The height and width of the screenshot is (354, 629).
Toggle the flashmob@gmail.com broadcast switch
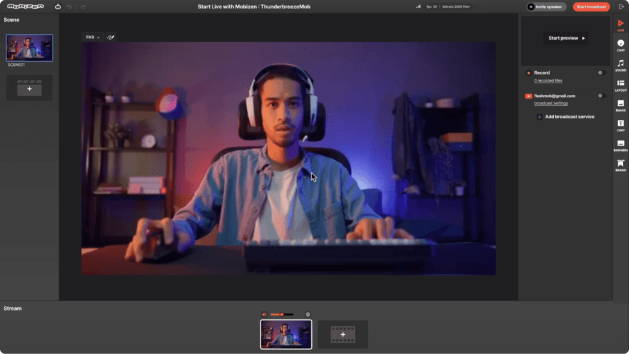(x=601, y=96)
